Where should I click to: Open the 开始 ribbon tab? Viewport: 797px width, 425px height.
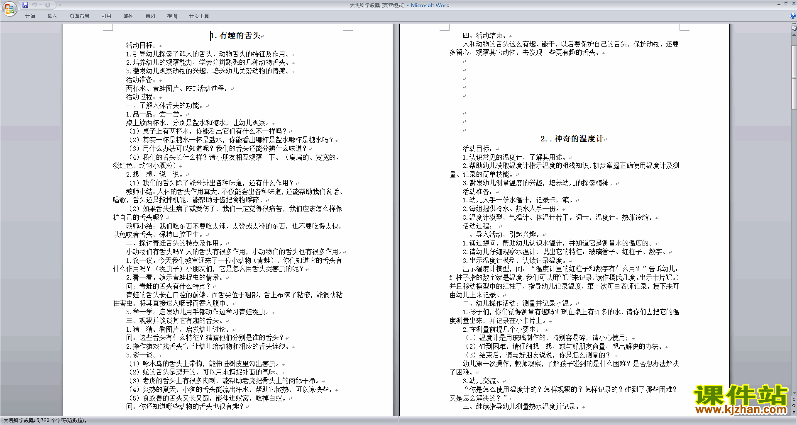pyautogui.click(x=30, y=16)
